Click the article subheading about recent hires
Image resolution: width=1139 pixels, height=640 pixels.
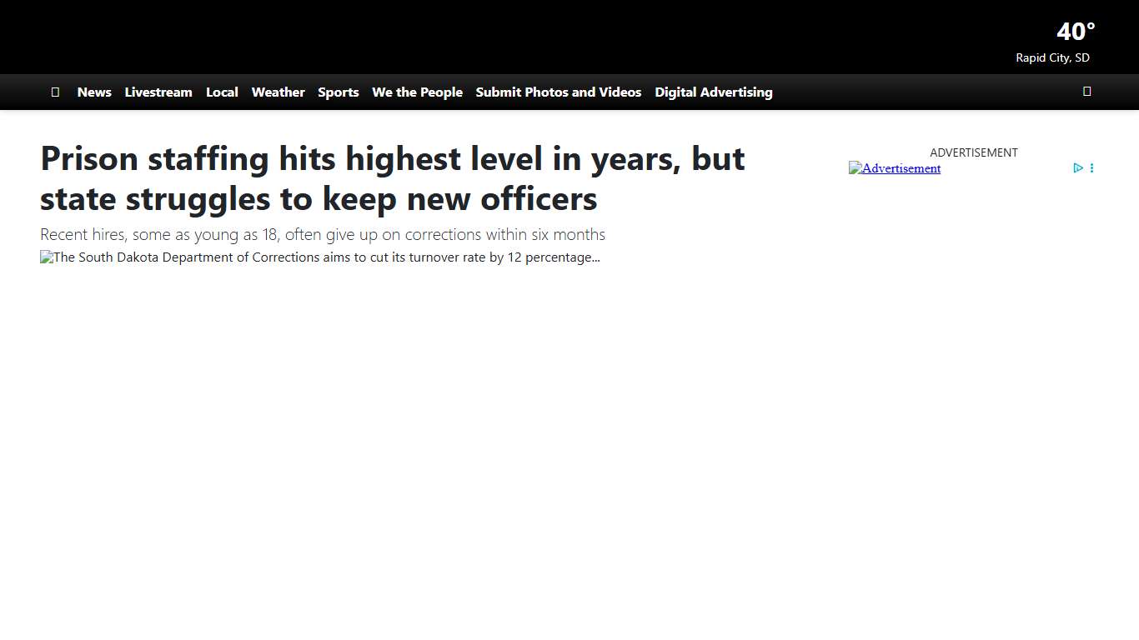click(323, 234)
